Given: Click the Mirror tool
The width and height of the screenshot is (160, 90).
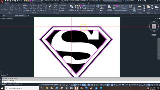Looking at the screenshot, I should [33, 8].
